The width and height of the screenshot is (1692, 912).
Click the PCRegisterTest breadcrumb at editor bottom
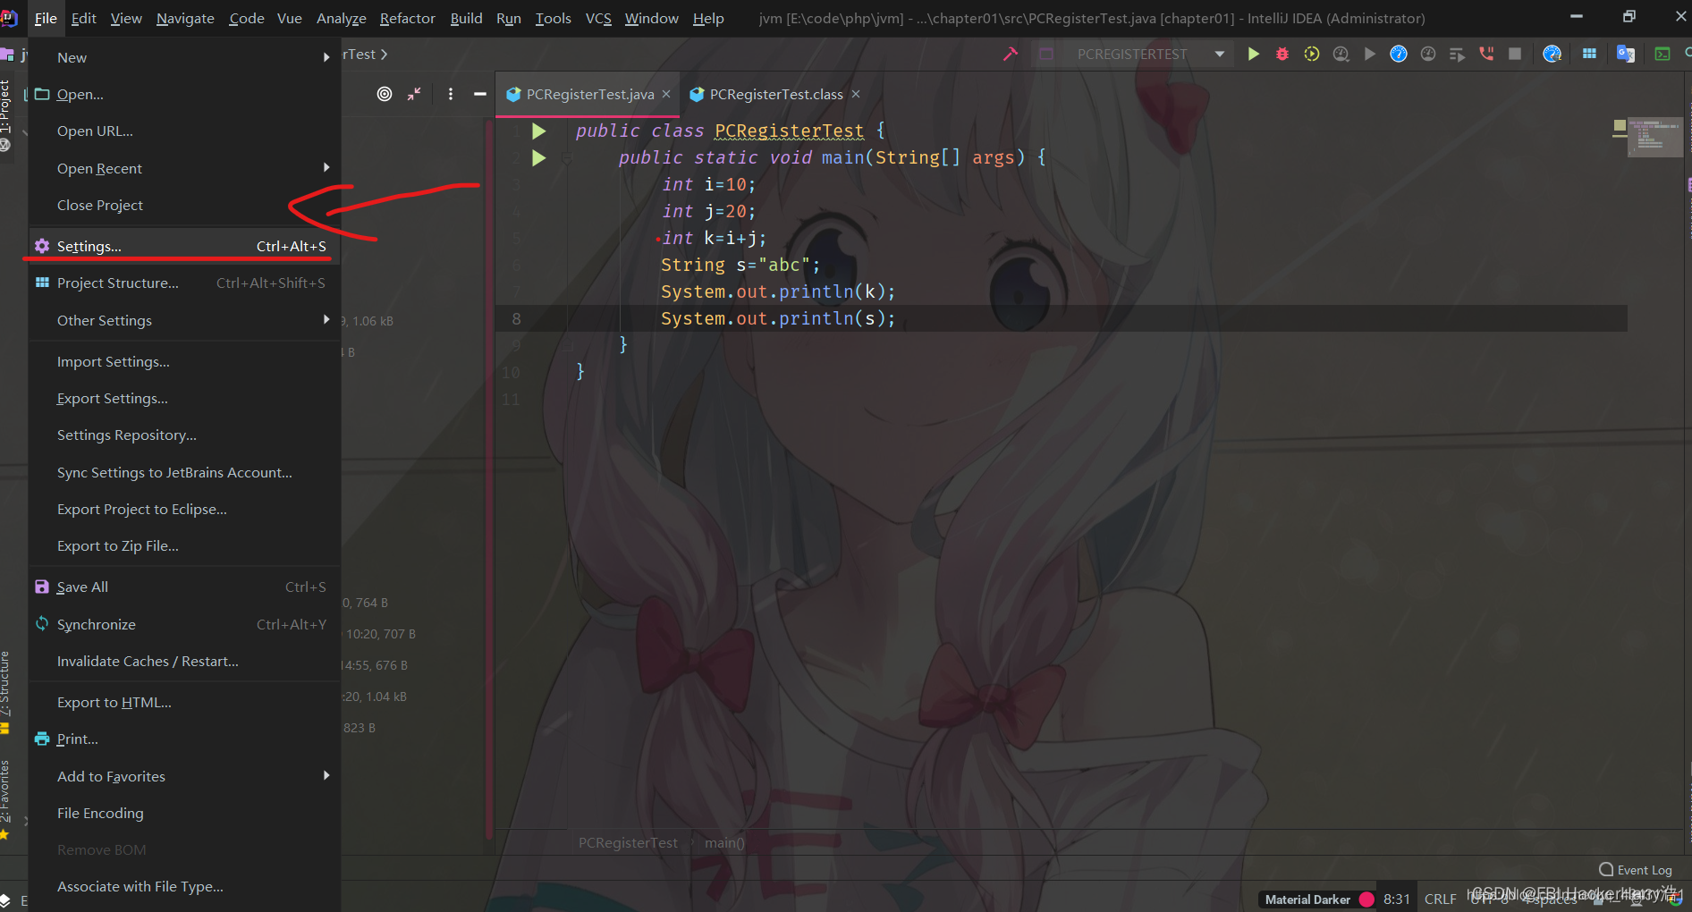pos(628,842)
